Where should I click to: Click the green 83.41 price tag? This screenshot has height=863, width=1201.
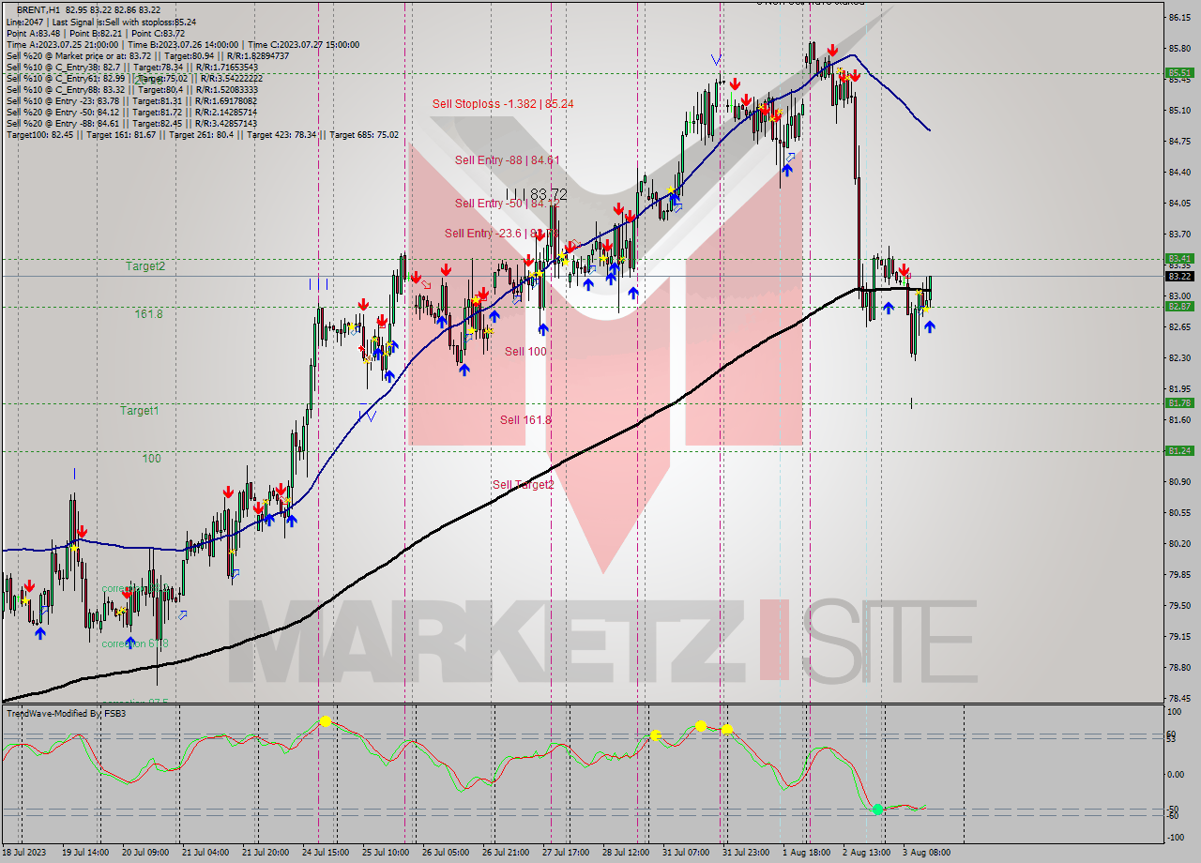click(x=1179, y=258)
